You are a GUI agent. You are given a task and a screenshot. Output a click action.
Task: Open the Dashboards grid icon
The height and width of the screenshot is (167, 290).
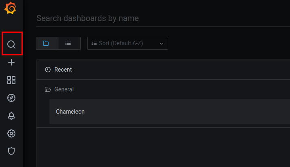click(11, 80)
